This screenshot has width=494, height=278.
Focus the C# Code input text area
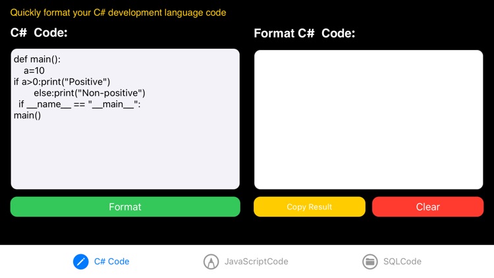click(x=125, y=119)
